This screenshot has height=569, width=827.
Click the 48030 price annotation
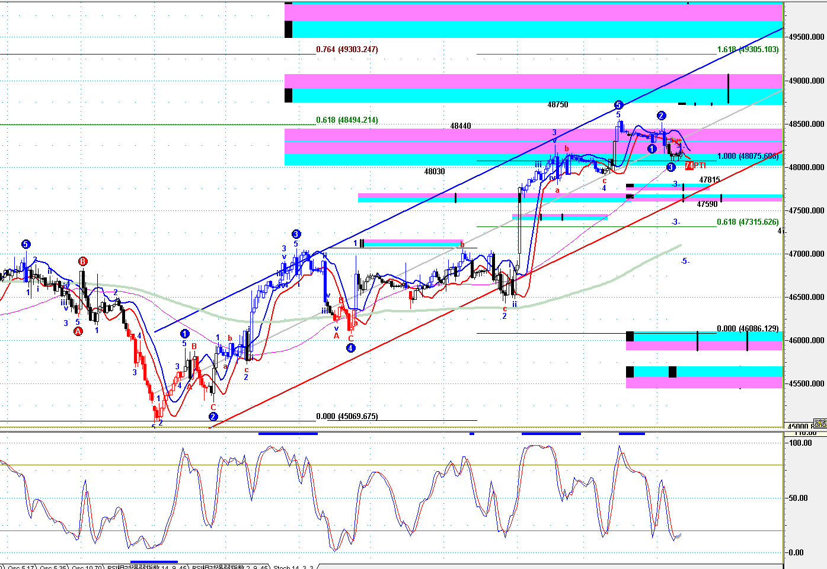coord(435,171)
